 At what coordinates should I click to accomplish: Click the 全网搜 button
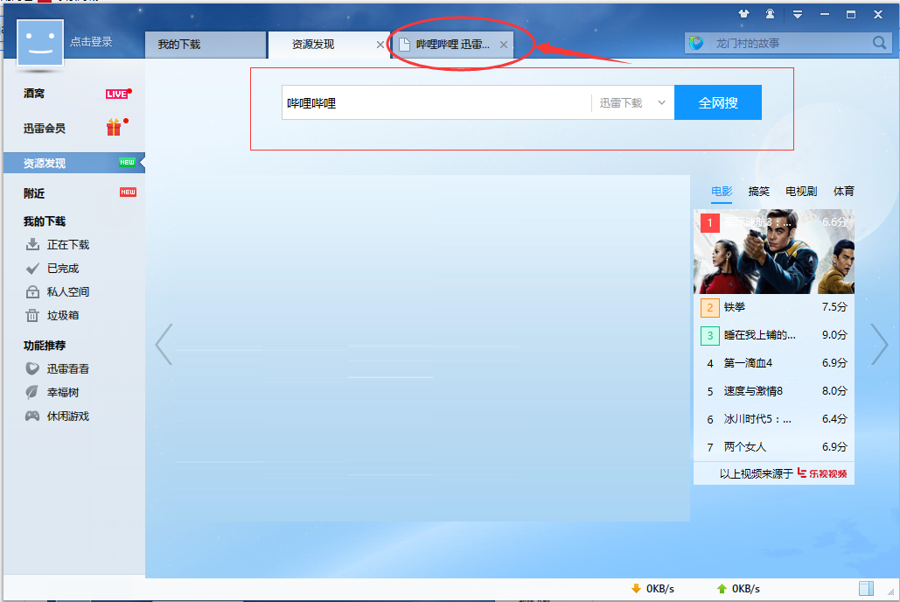[x=718, y=103]
